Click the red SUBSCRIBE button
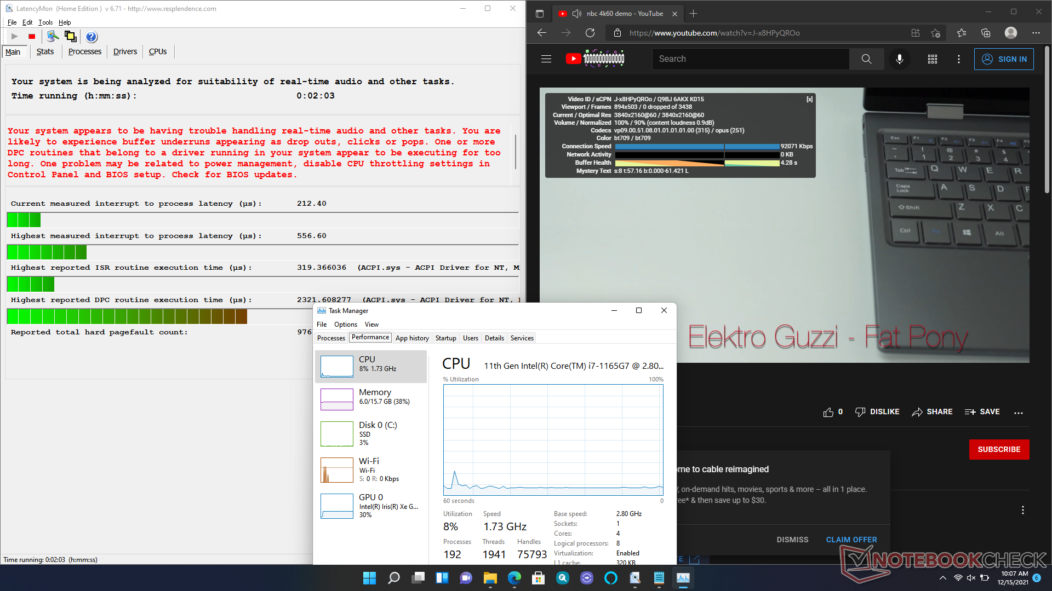 pos(999,449)
